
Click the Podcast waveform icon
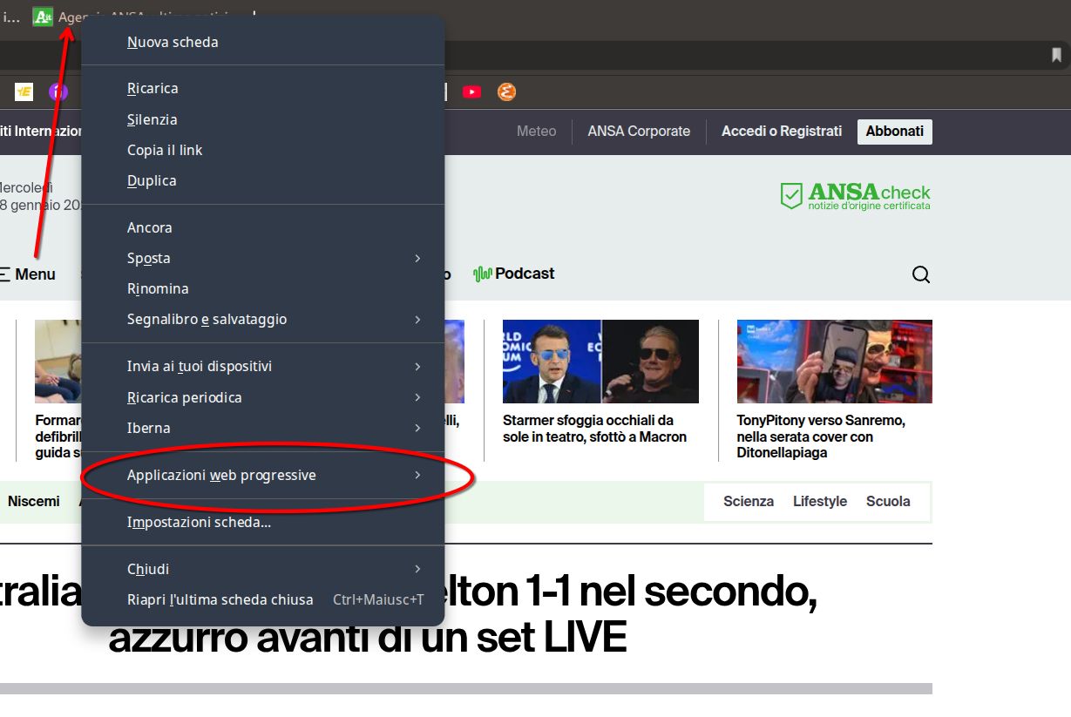[481, 273]
